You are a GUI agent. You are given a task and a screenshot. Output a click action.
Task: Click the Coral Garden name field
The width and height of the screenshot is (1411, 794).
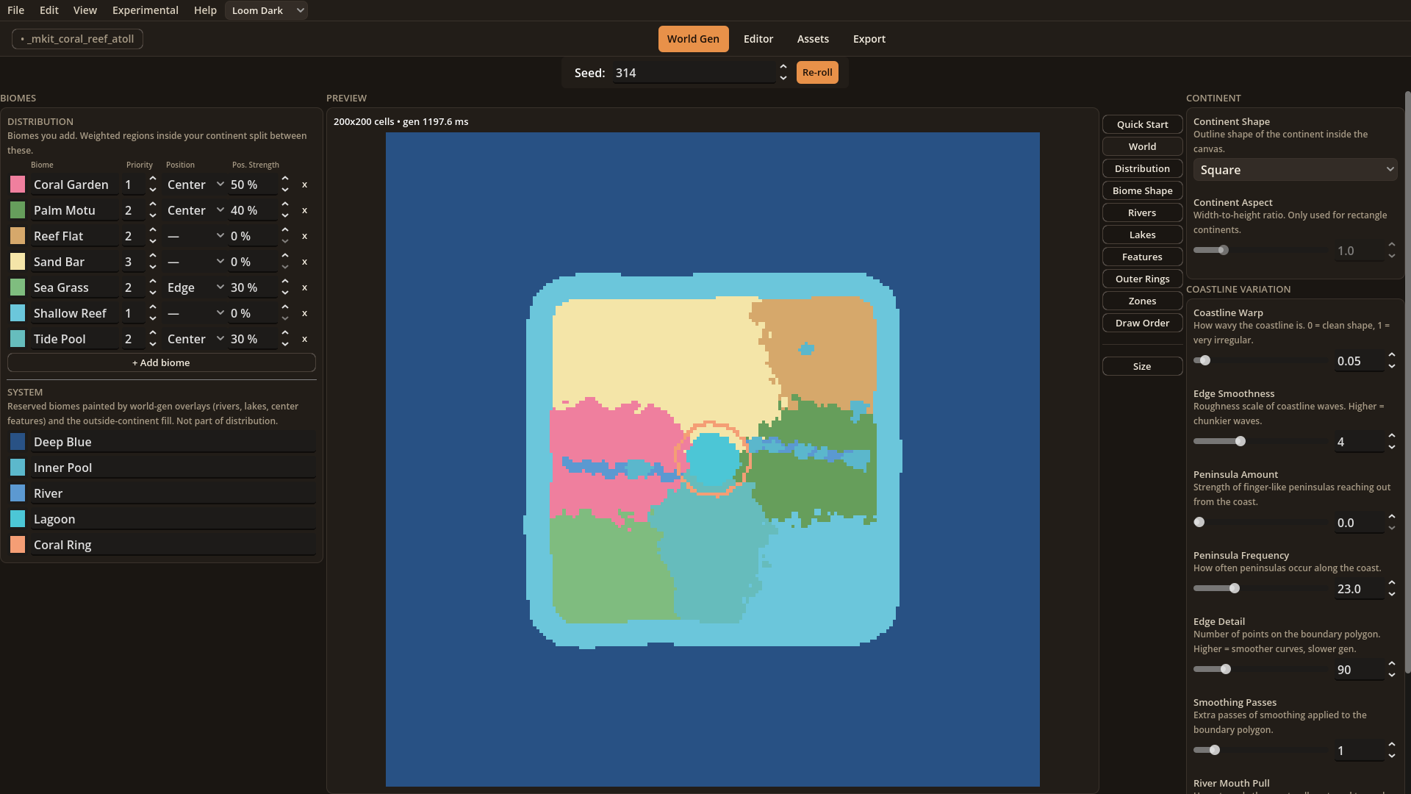(74, 185)
